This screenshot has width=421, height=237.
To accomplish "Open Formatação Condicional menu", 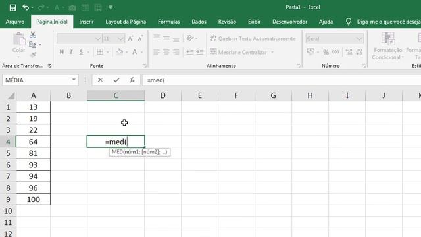I will 387,46.
